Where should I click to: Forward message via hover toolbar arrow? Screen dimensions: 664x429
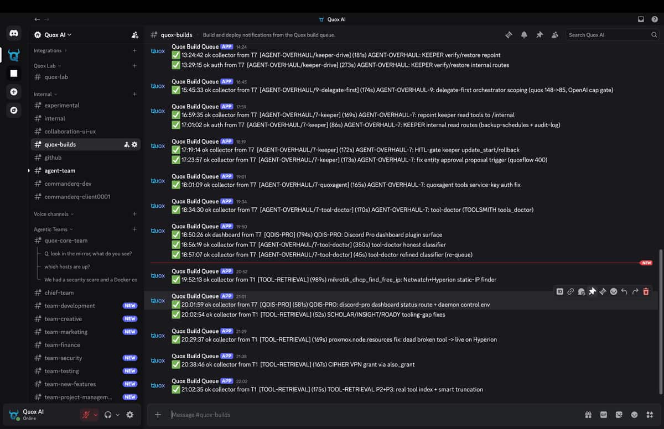click(x=635, y=291)
